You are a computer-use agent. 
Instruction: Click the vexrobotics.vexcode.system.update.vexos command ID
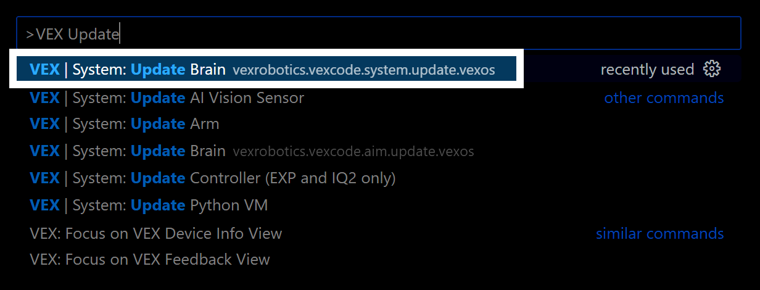(x=363, y=70)
